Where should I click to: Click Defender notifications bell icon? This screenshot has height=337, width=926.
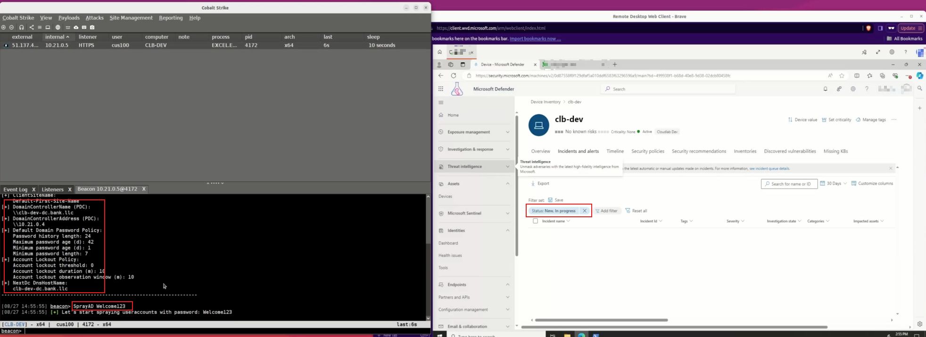coord(825,89)
